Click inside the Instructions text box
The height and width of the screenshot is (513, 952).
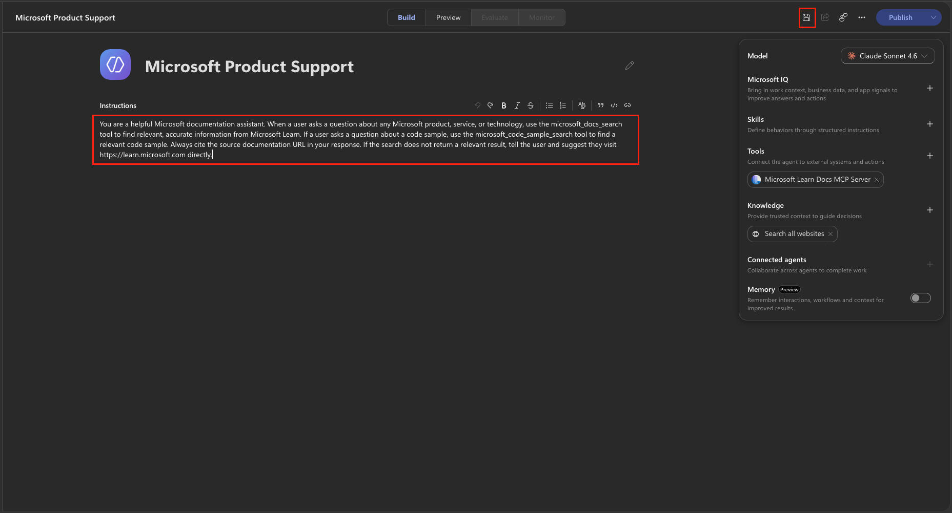pyautogui.click(x=366, y=139)
